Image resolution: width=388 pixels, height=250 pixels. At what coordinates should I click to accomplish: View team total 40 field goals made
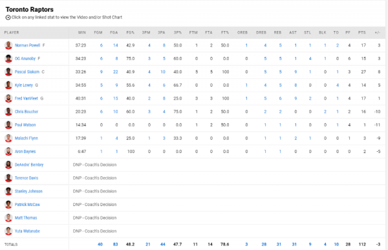(x=100, y=244)
